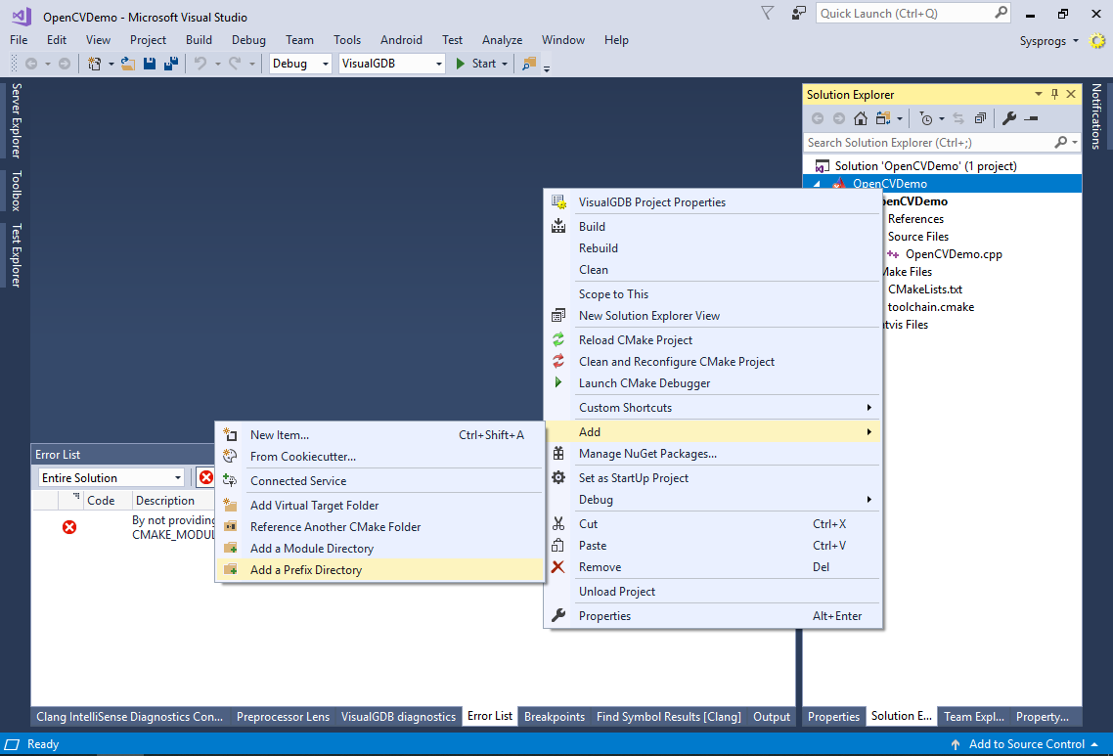The height and width of the screenshot is (756, 1113).
Task: Select toolchain.cmake in Solution Explorer
Action: click(x=930, y=307)
